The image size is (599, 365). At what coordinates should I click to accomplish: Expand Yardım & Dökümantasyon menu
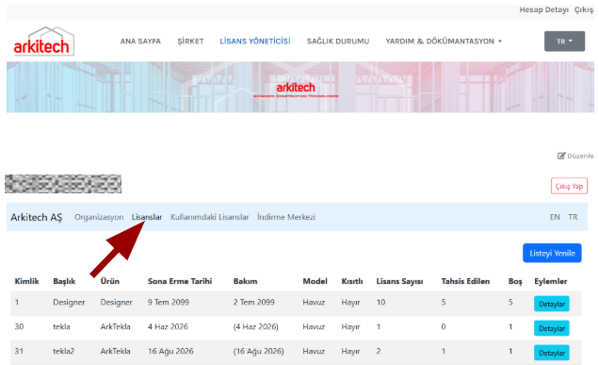pos(444,41)
